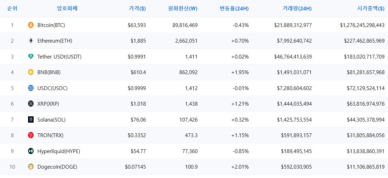
Task: Open the TRON(TRX) name link
Action: click(51, 135)
